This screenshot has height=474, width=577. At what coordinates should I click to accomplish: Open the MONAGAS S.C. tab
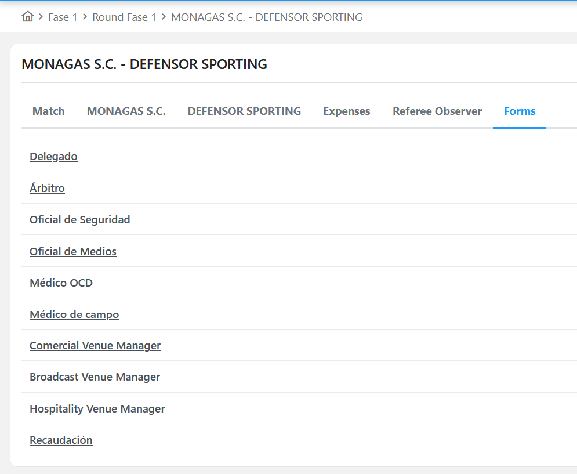tap(126, 111)
